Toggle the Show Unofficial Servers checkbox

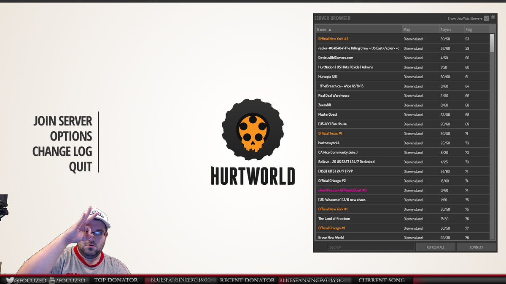[487, 19]
